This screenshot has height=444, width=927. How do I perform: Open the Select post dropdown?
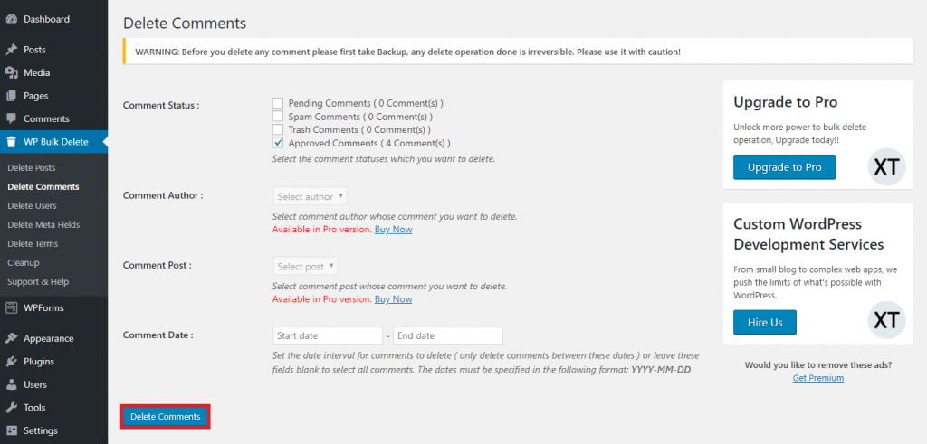pos(305,266)
